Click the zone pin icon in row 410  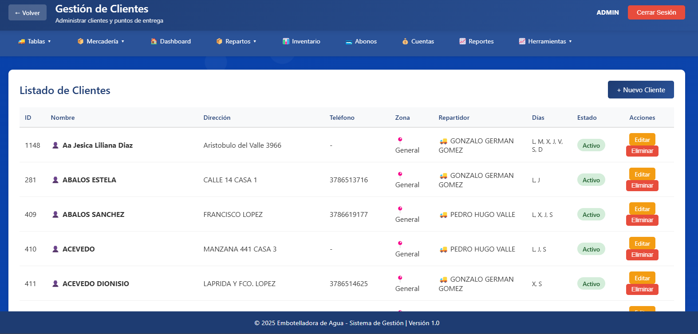[400, 244]
